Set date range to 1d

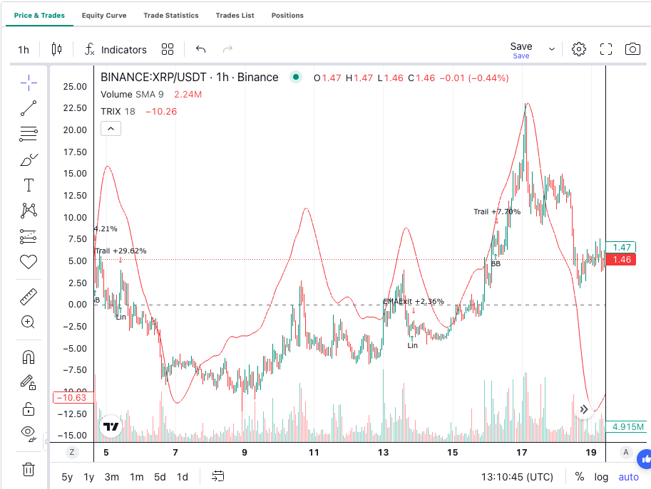tap(183, 477)
